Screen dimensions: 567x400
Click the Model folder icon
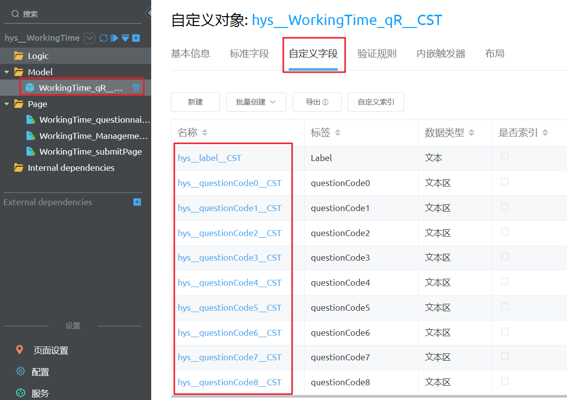pyautogui.click(x=19, y=72)
